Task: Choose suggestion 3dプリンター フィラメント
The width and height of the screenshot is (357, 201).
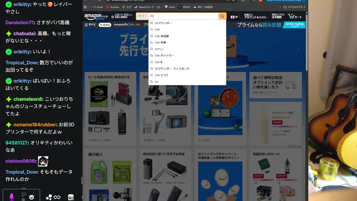Action: [x=187, y=68]
